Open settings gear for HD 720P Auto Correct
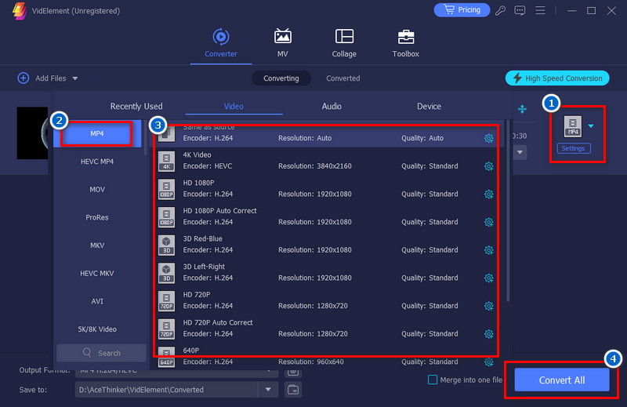Viewport: 627px width, 407px height. pyautogui.click(x=488, y=334)
